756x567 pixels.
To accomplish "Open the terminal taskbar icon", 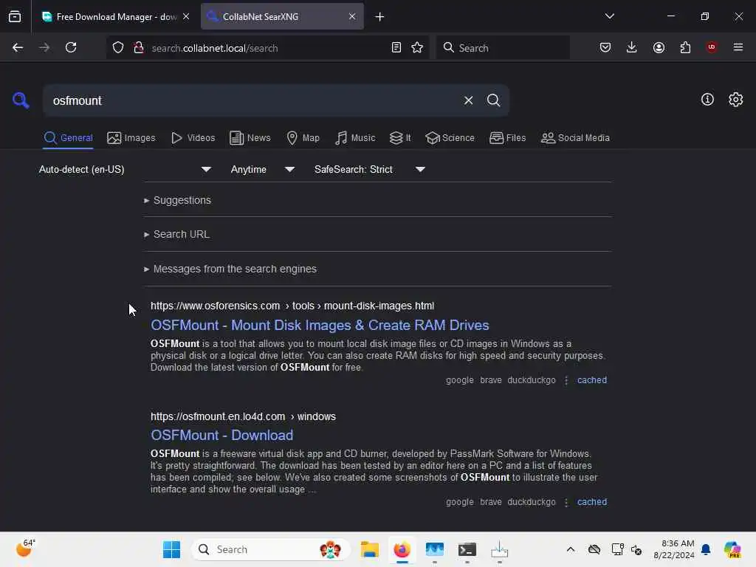I will [x=467, y=549].
